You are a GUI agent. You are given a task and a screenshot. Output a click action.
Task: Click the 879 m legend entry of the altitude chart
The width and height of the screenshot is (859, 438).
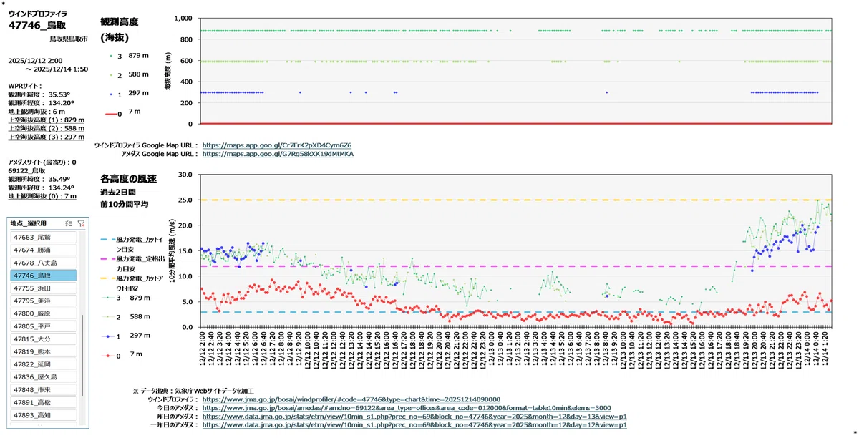point(129,56)
